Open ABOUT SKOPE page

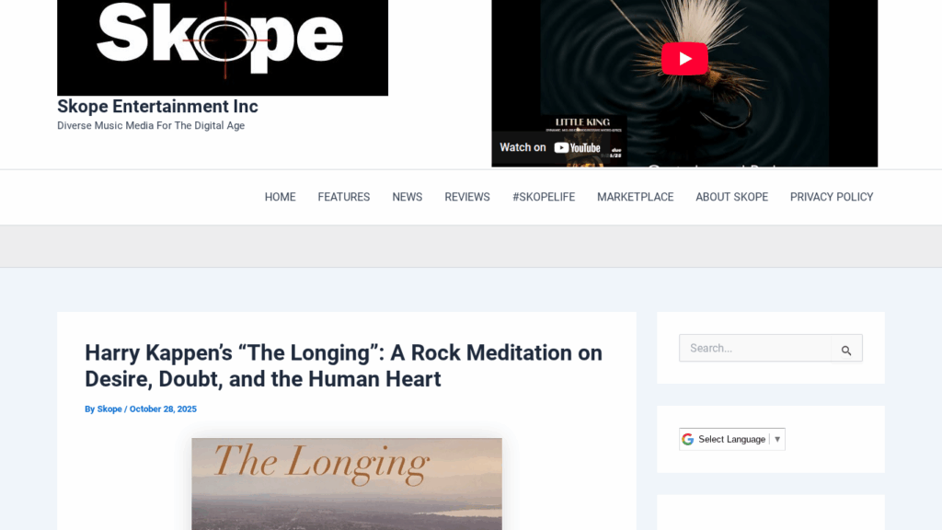click(x=731, y=197)
